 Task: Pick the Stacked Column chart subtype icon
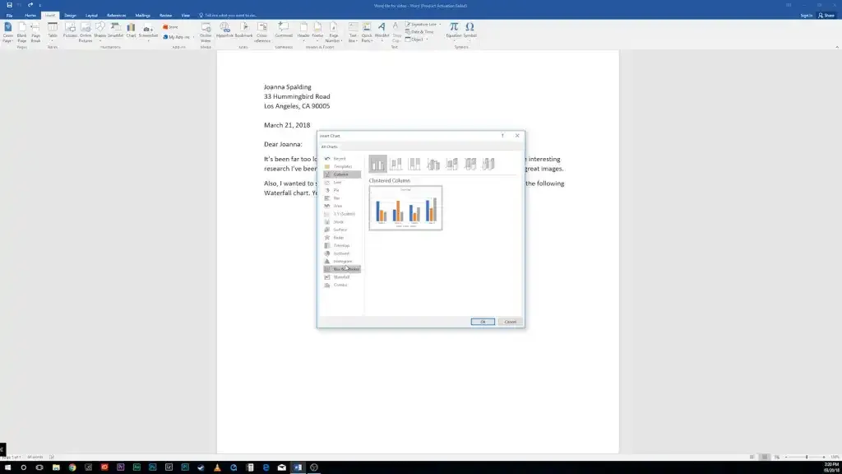coord(396,164)
